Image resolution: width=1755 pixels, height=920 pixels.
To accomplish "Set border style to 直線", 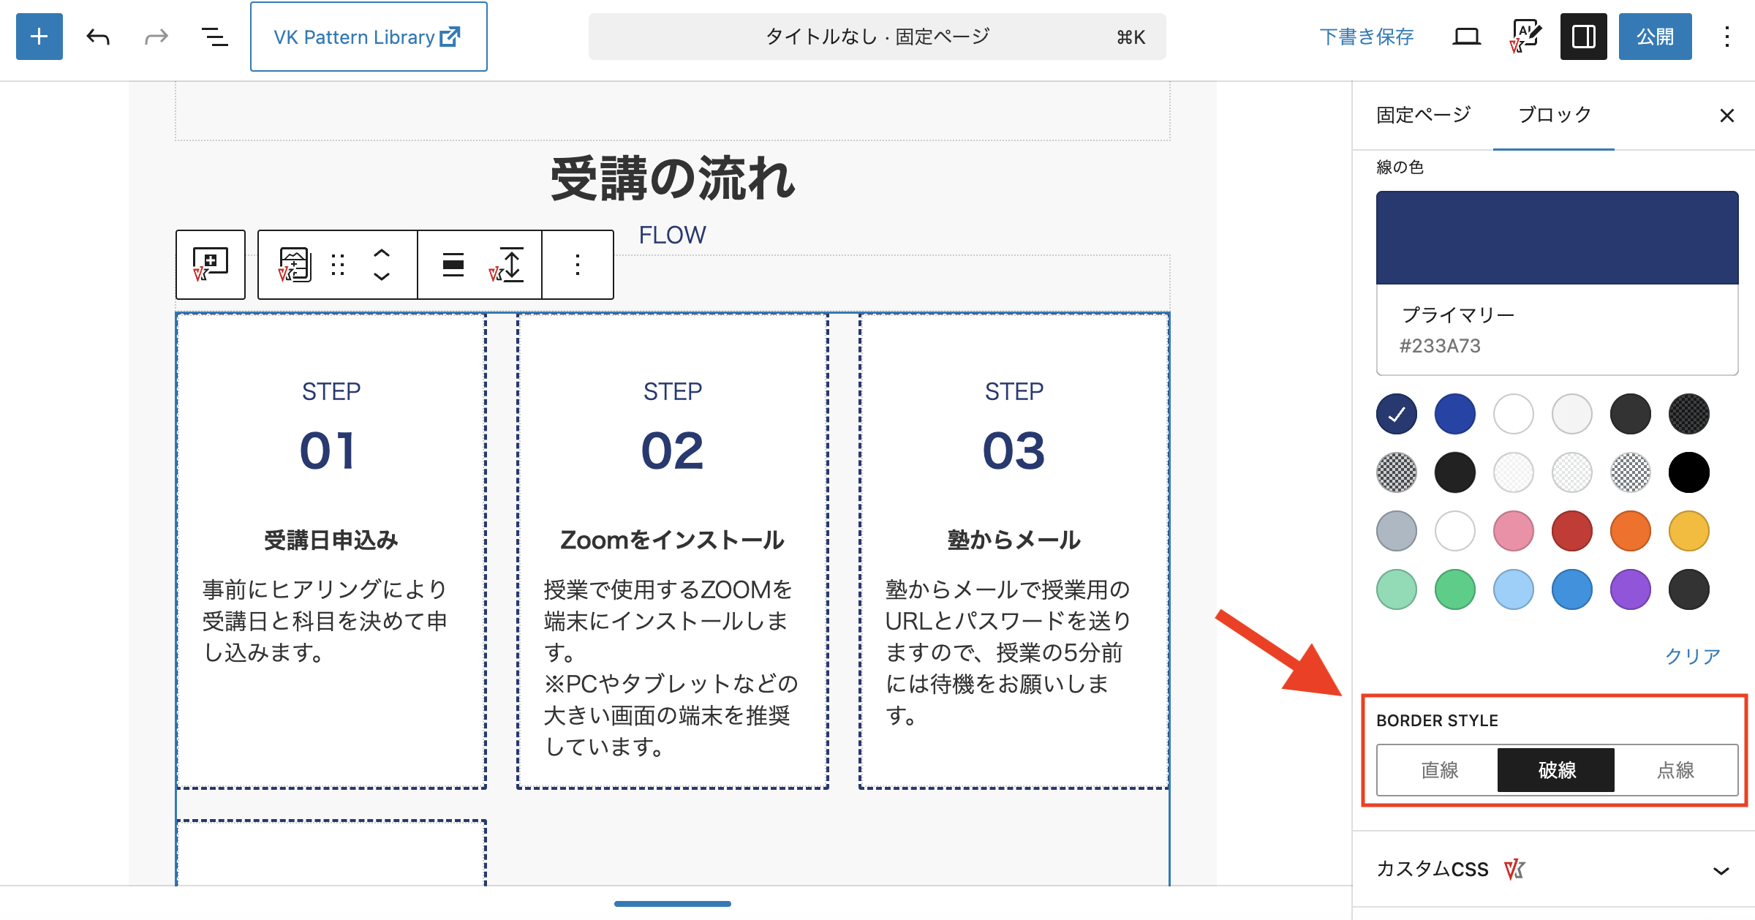I will click(1439, 770).
